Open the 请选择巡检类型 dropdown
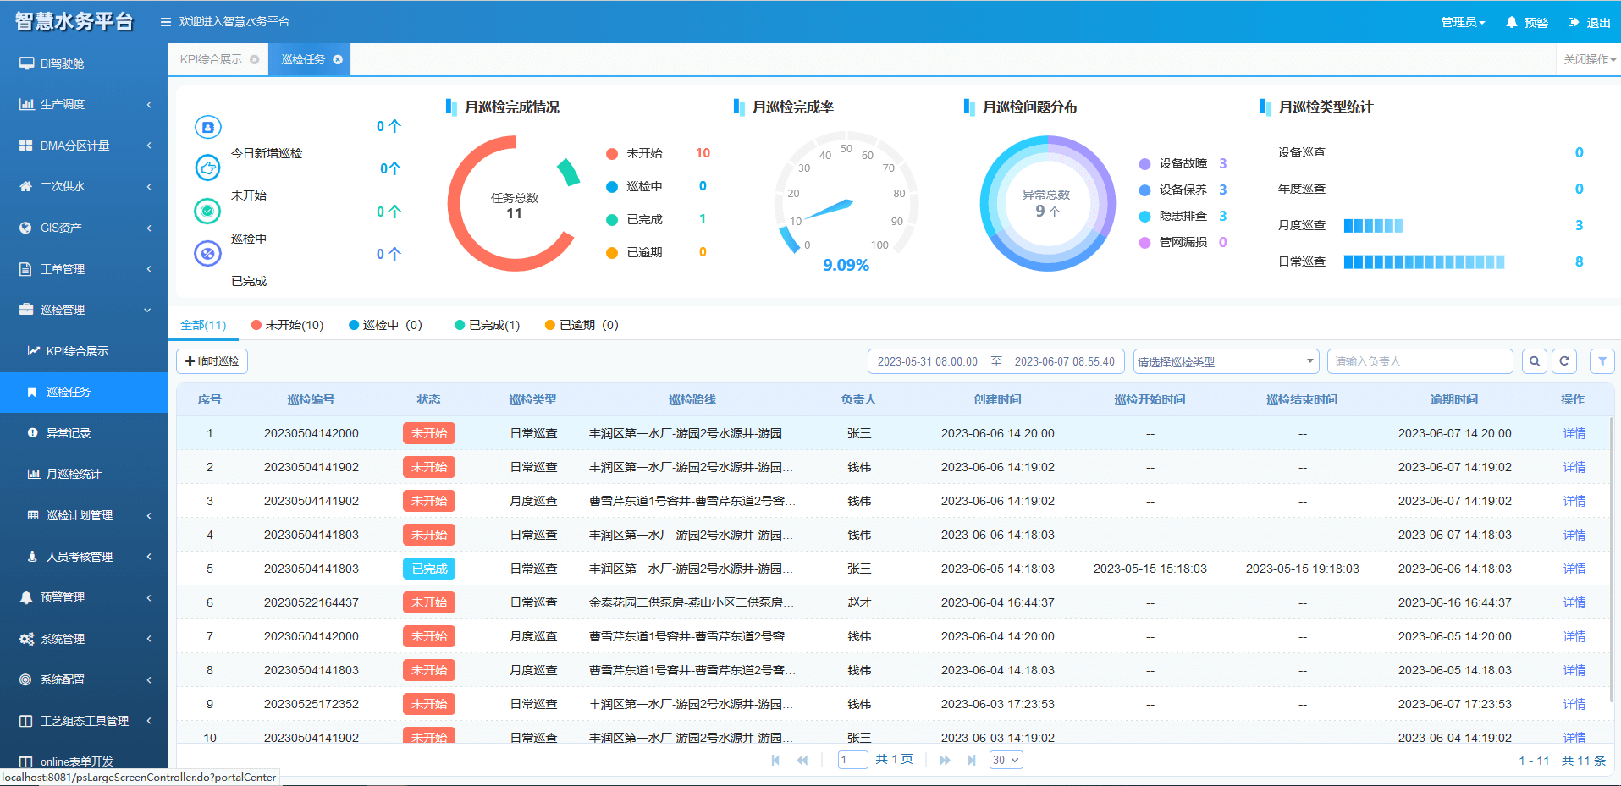The height and width of the screenshot is (786, 1621). pyautogui.click(x=1227, y=361)
